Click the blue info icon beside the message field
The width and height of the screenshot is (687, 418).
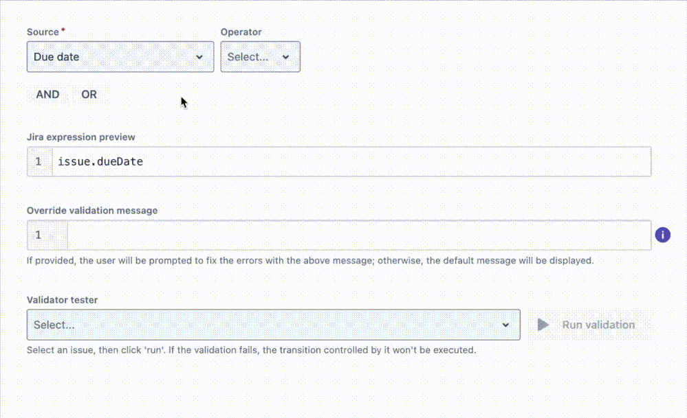click(x=662, y=235)
